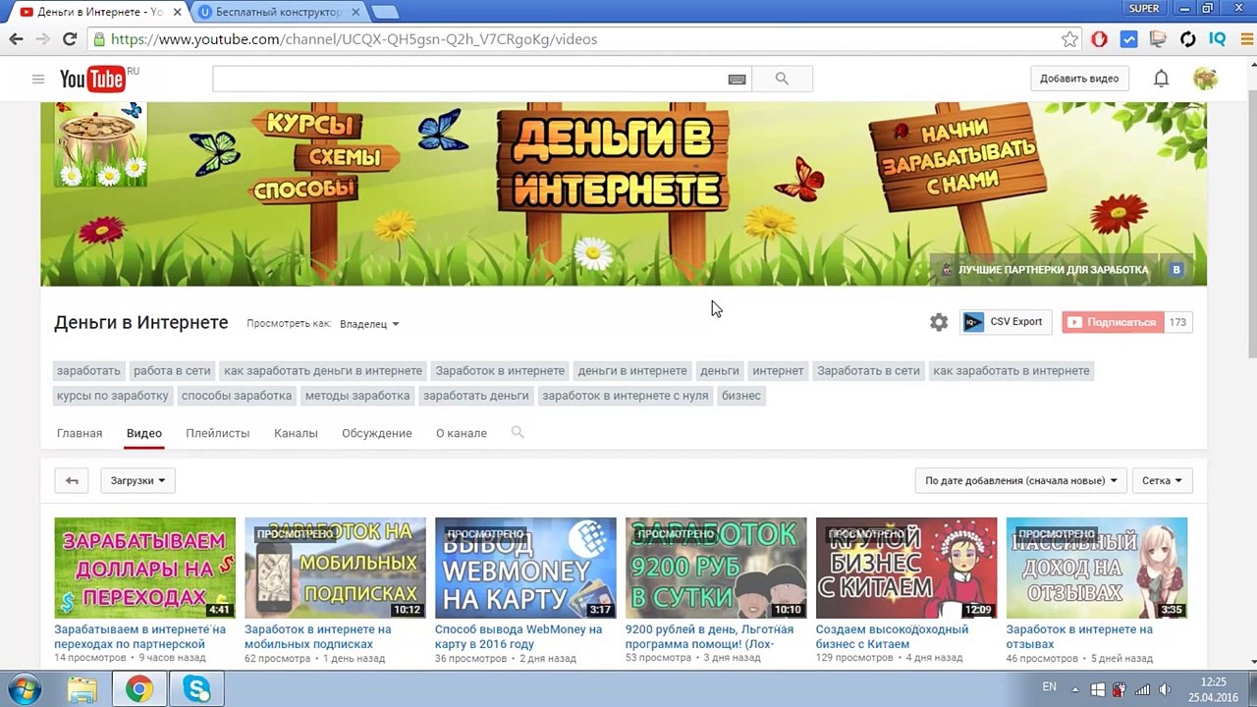
Task: Open File Explorer from the taskbar
Action: pos(82,689)
